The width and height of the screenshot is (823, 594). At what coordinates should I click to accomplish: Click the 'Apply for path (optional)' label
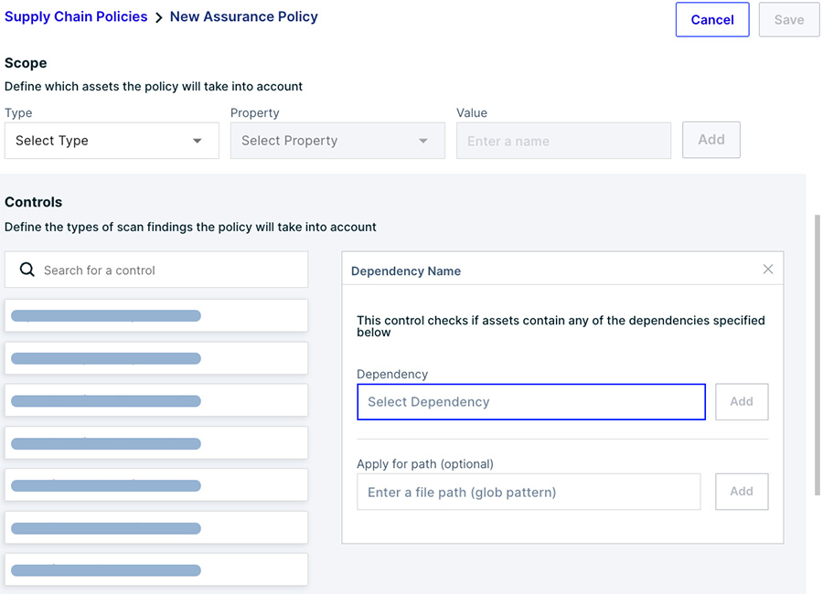click(425, 464)
